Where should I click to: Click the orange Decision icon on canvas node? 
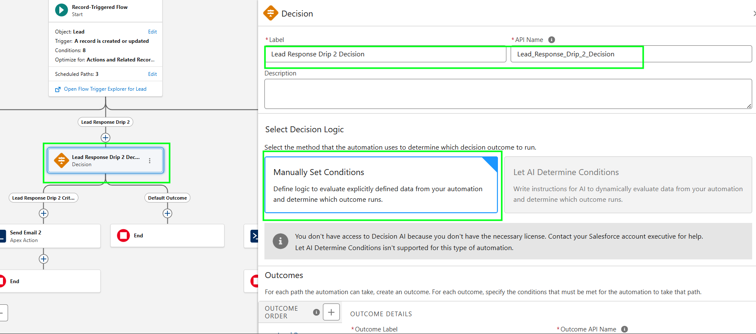pyautogui.click(x=61, y=161)
